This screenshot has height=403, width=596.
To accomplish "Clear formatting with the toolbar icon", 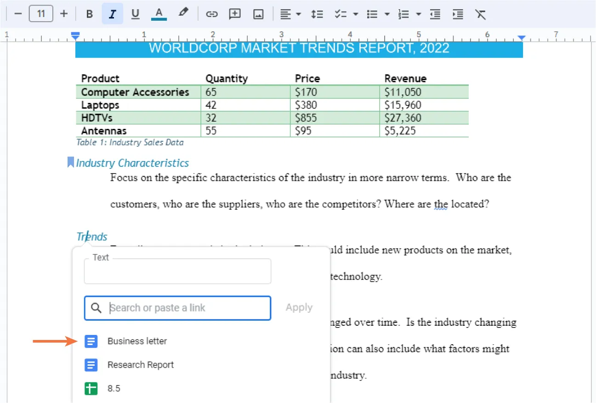I will pos(481,14).
